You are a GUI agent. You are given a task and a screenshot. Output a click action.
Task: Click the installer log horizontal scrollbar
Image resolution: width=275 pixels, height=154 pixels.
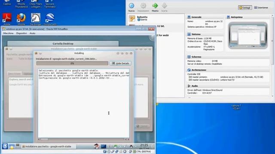83,139
